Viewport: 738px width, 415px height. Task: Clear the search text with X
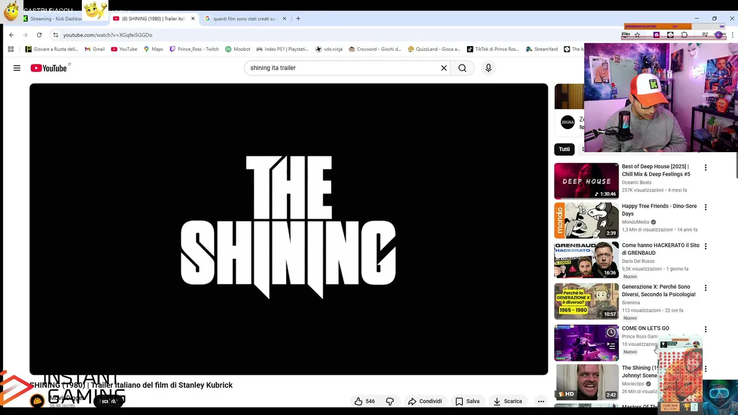point(444,68)
